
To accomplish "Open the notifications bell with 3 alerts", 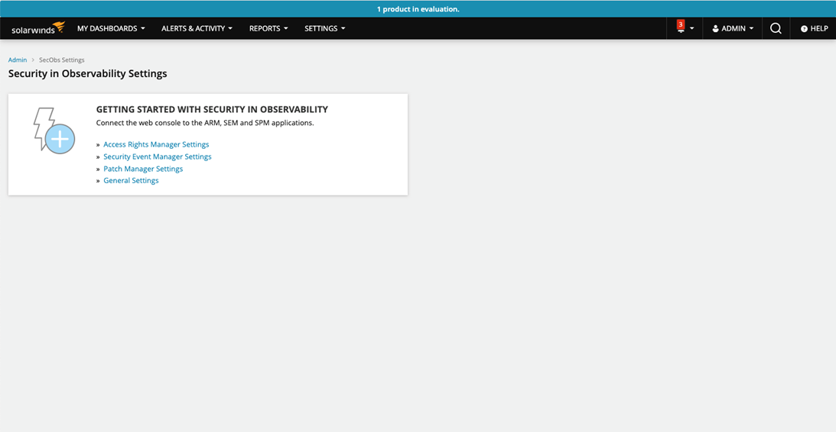I will (x=680, y=27).
